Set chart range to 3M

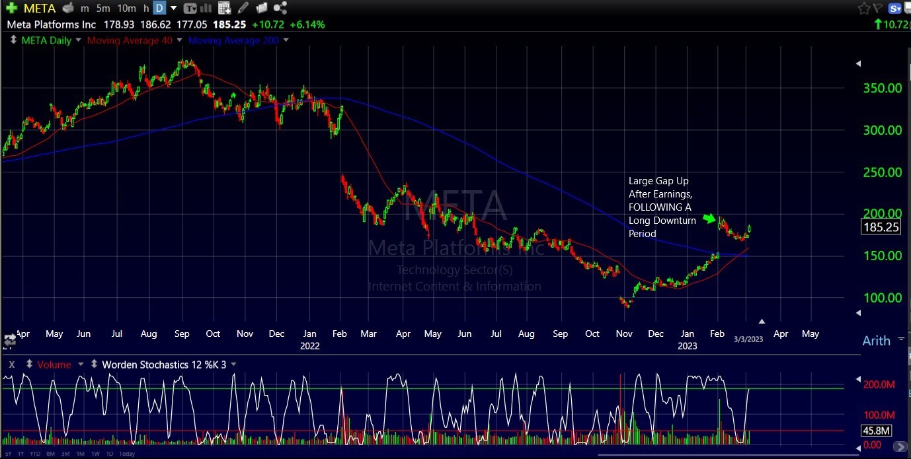pyautogui.click(x=66, y=454)
